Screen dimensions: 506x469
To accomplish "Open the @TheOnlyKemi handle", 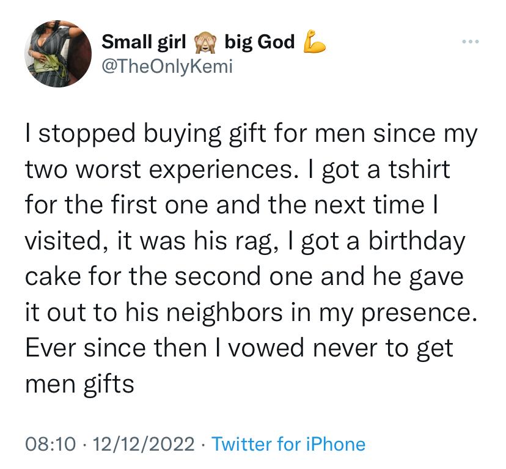I will [x=167, y=67].
